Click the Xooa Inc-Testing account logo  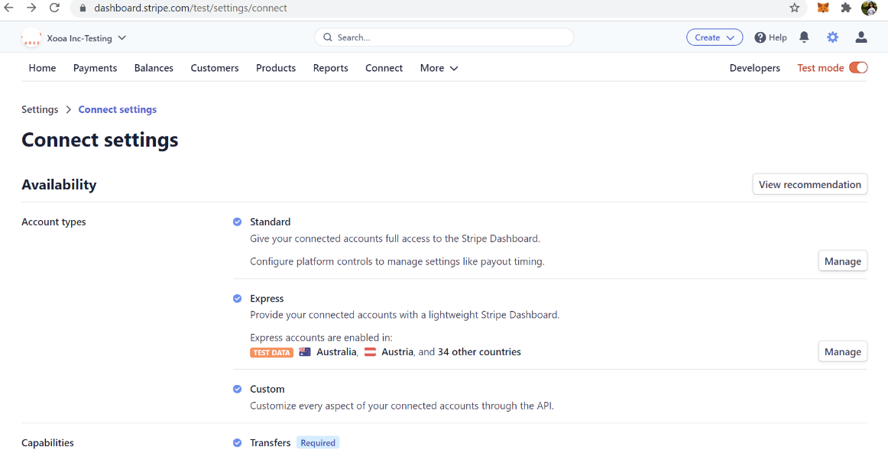pyautogui.click(x=31, y=38)
